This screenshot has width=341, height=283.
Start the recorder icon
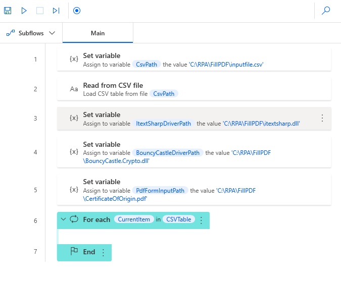tap(77, 11)
